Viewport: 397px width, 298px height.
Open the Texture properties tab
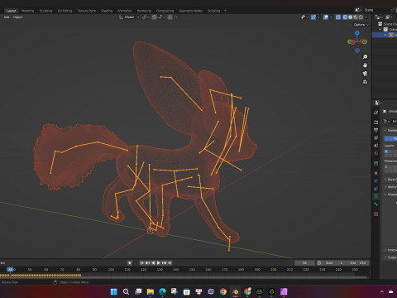click(x=375, y=214)
